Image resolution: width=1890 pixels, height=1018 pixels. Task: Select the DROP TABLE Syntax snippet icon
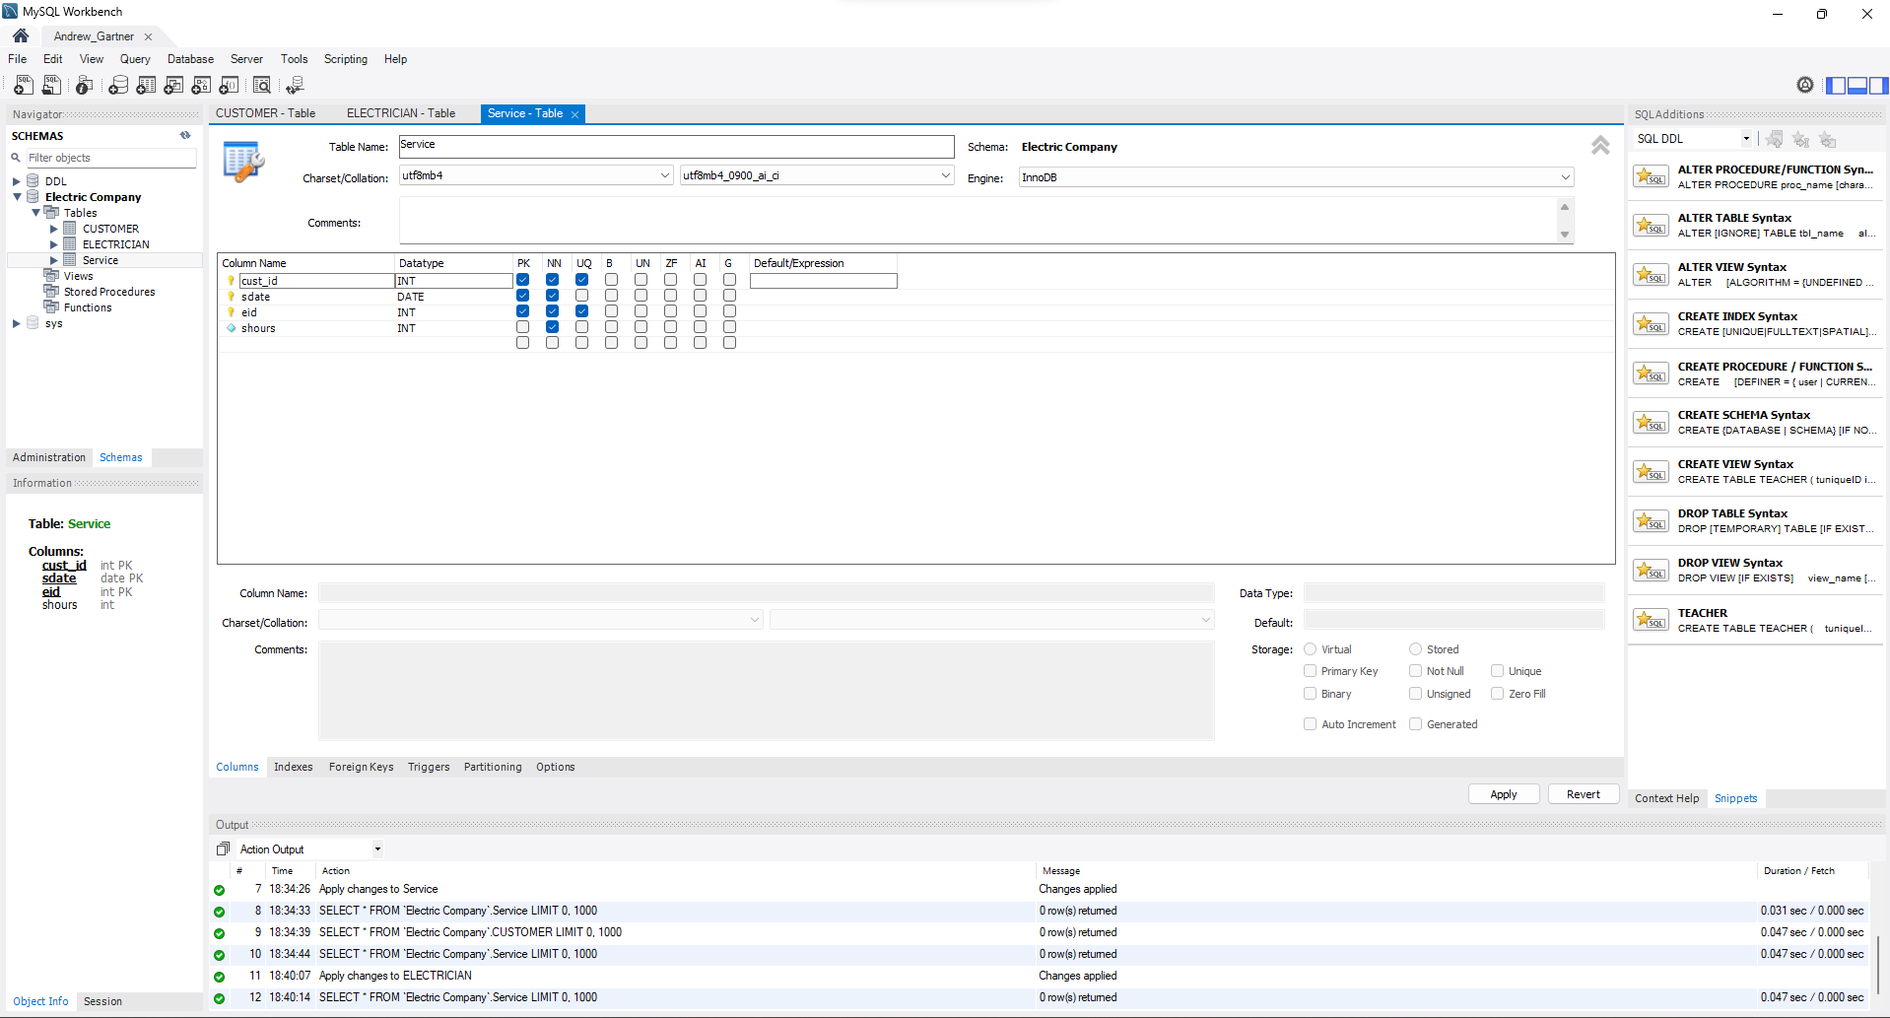click(x=1651, y=521)
